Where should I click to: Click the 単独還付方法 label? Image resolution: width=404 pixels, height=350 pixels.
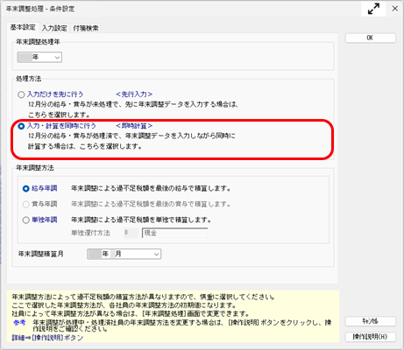90,233
